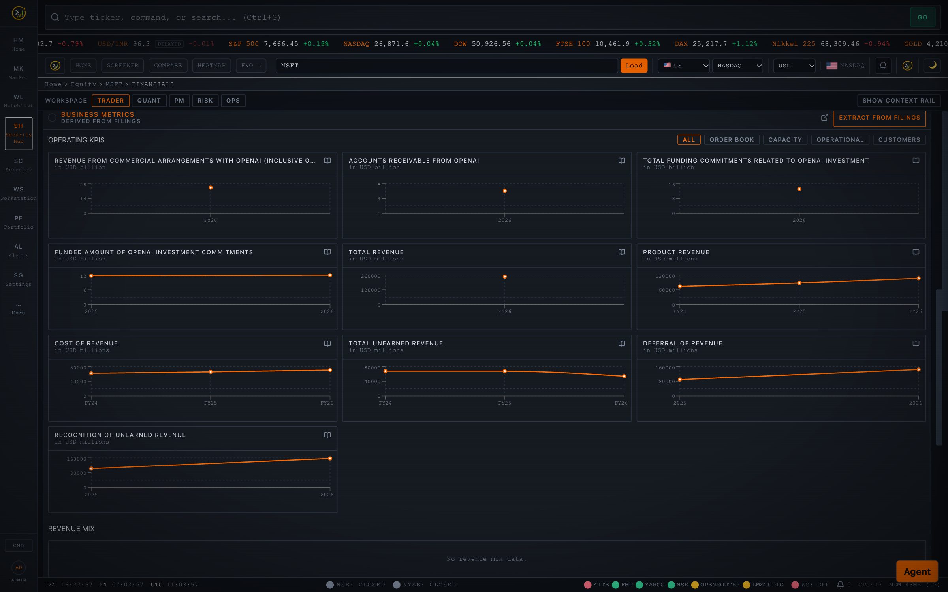This screenshot has height=592, width=948.
Task: Filter KPIs by CUSTOMERS
Action: 899,140
